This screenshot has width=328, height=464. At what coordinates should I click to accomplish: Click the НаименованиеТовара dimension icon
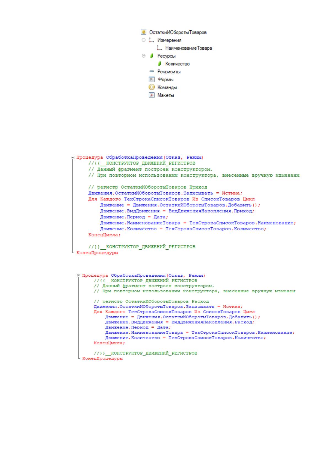coord(159,48)
